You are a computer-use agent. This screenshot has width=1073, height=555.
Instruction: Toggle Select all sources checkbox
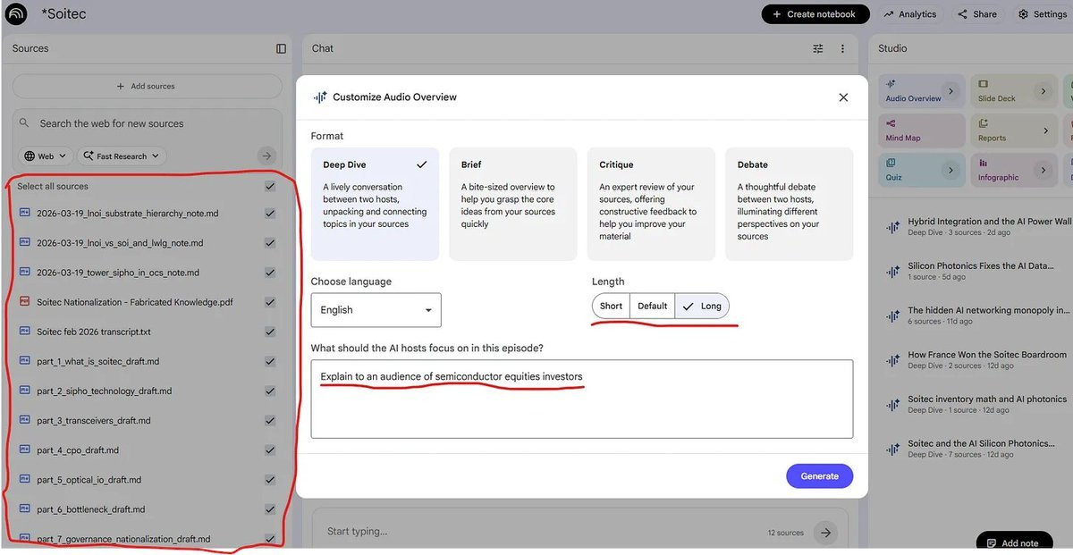270,187
